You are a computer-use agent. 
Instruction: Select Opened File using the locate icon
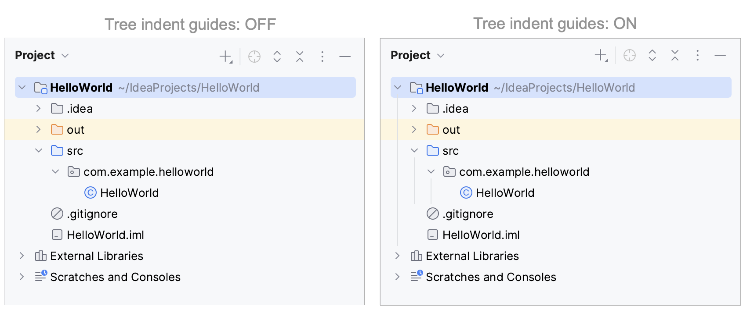254,56
